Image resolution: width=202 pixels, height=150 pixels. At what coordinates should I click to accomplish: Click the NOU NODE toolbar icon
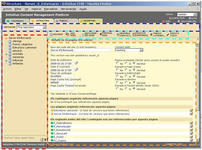pyautogui.click(x=51, y=34)
